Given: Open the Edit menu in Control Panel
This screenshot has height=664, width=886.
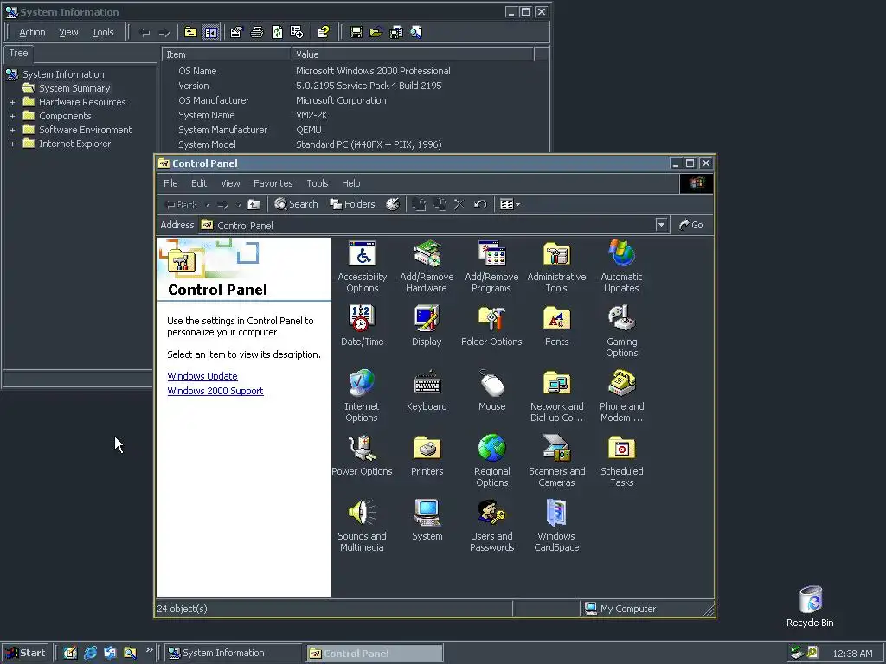Looking at the screenshot, I should 199,183.
